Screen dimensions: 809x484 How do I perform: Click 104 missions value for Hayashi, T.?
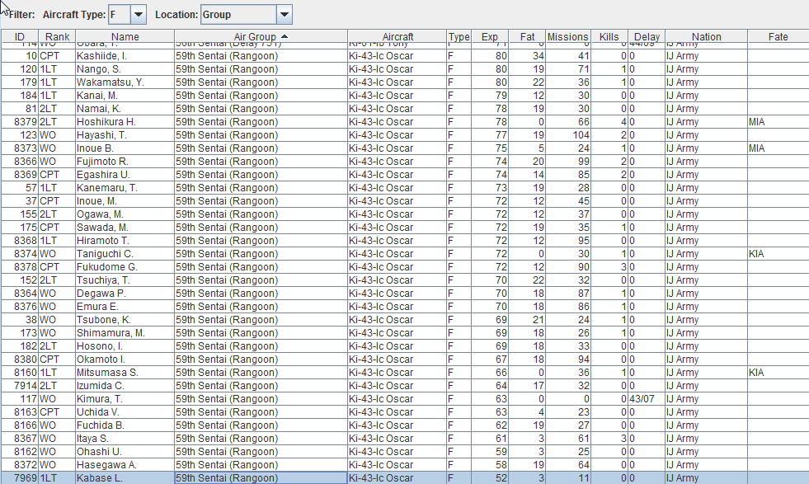[568, 135]
